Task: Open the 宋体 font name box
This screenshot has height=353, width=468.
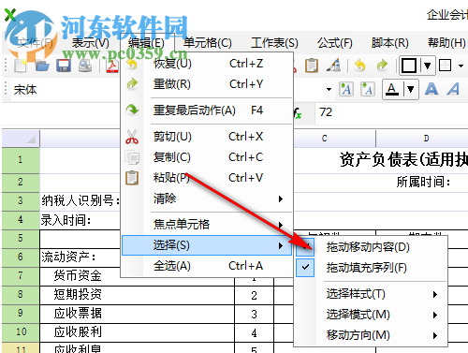Action: coord(66,90)
